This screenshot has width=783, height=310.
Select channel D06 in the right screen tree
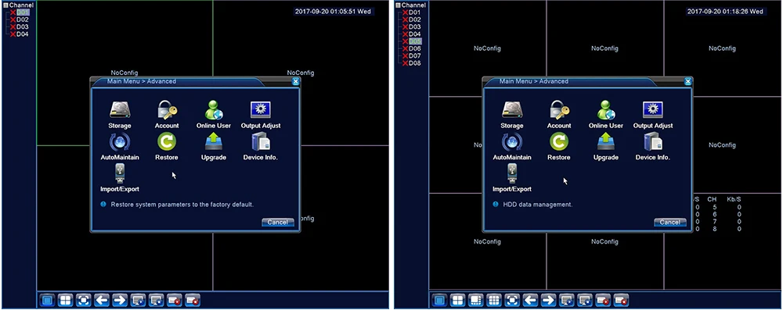(415, 49)
